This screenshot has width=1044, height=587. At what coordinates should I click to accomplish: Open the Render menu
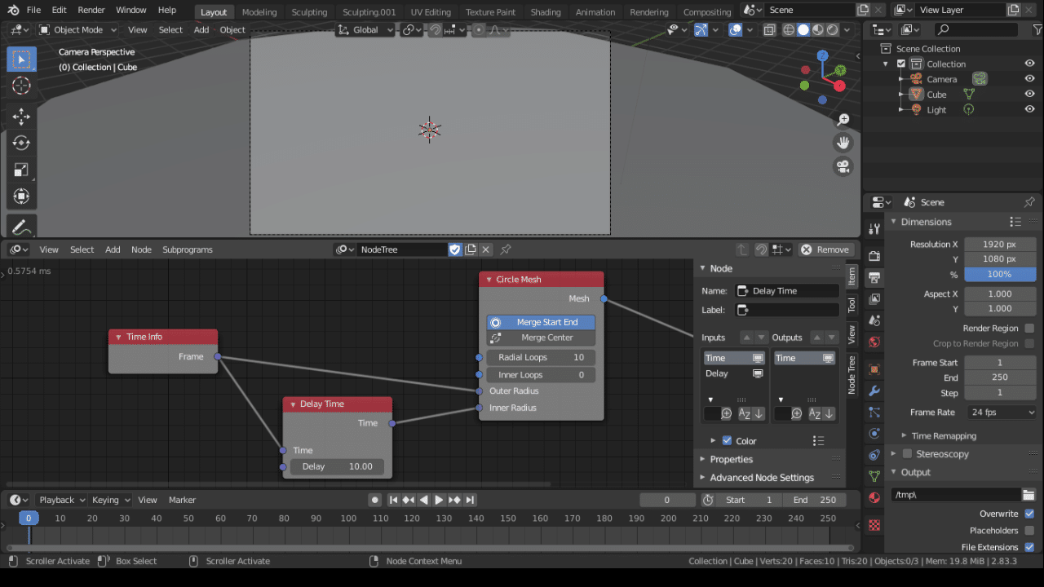pyautogui.click(x=91, y=10)
